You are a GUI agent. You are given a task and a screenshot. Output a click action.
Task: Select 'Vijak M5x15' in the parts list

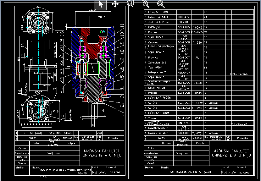156,52
